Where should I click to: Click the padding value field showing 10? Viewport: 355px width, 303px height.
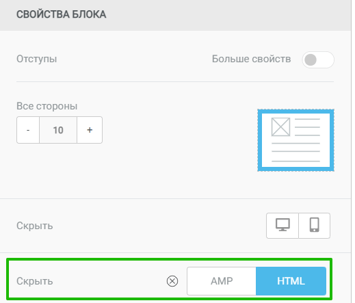(58, 130)
